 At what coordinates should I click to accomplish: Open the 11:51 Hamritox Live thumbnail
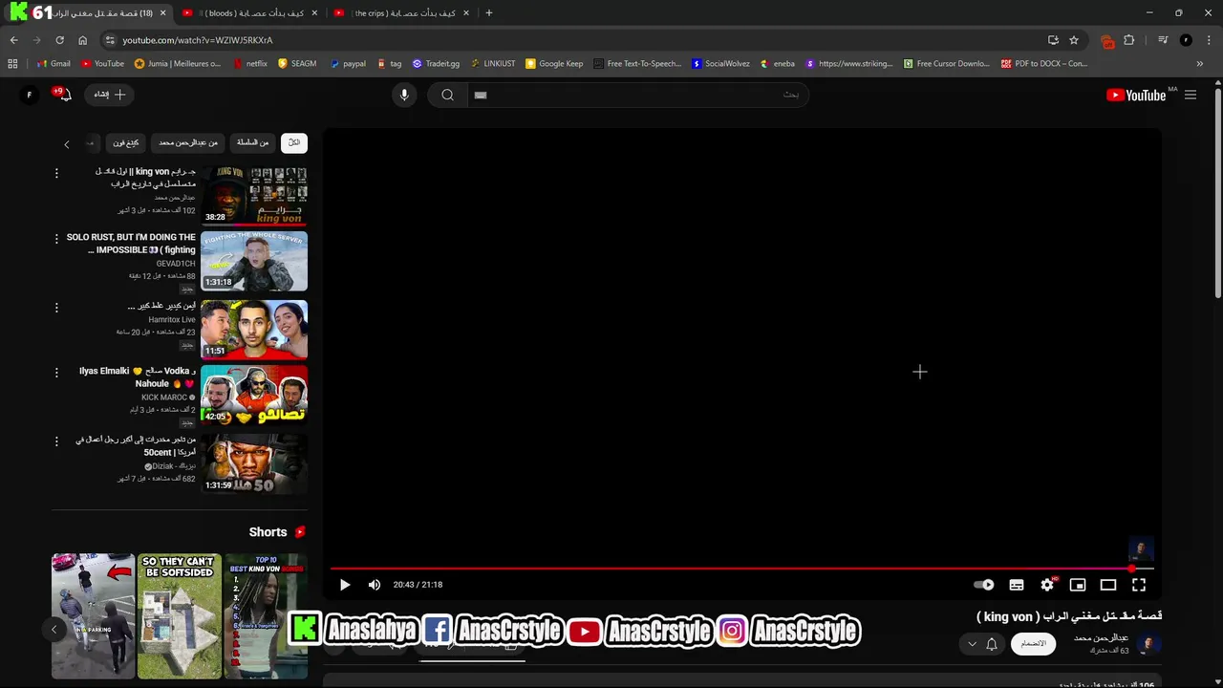[254, 330]
